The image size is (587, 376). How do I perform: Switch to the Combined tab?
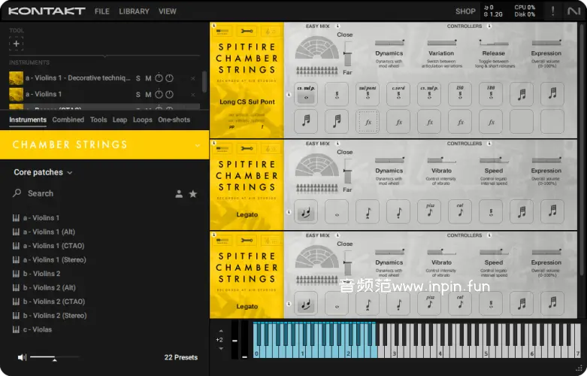[68, 120]
